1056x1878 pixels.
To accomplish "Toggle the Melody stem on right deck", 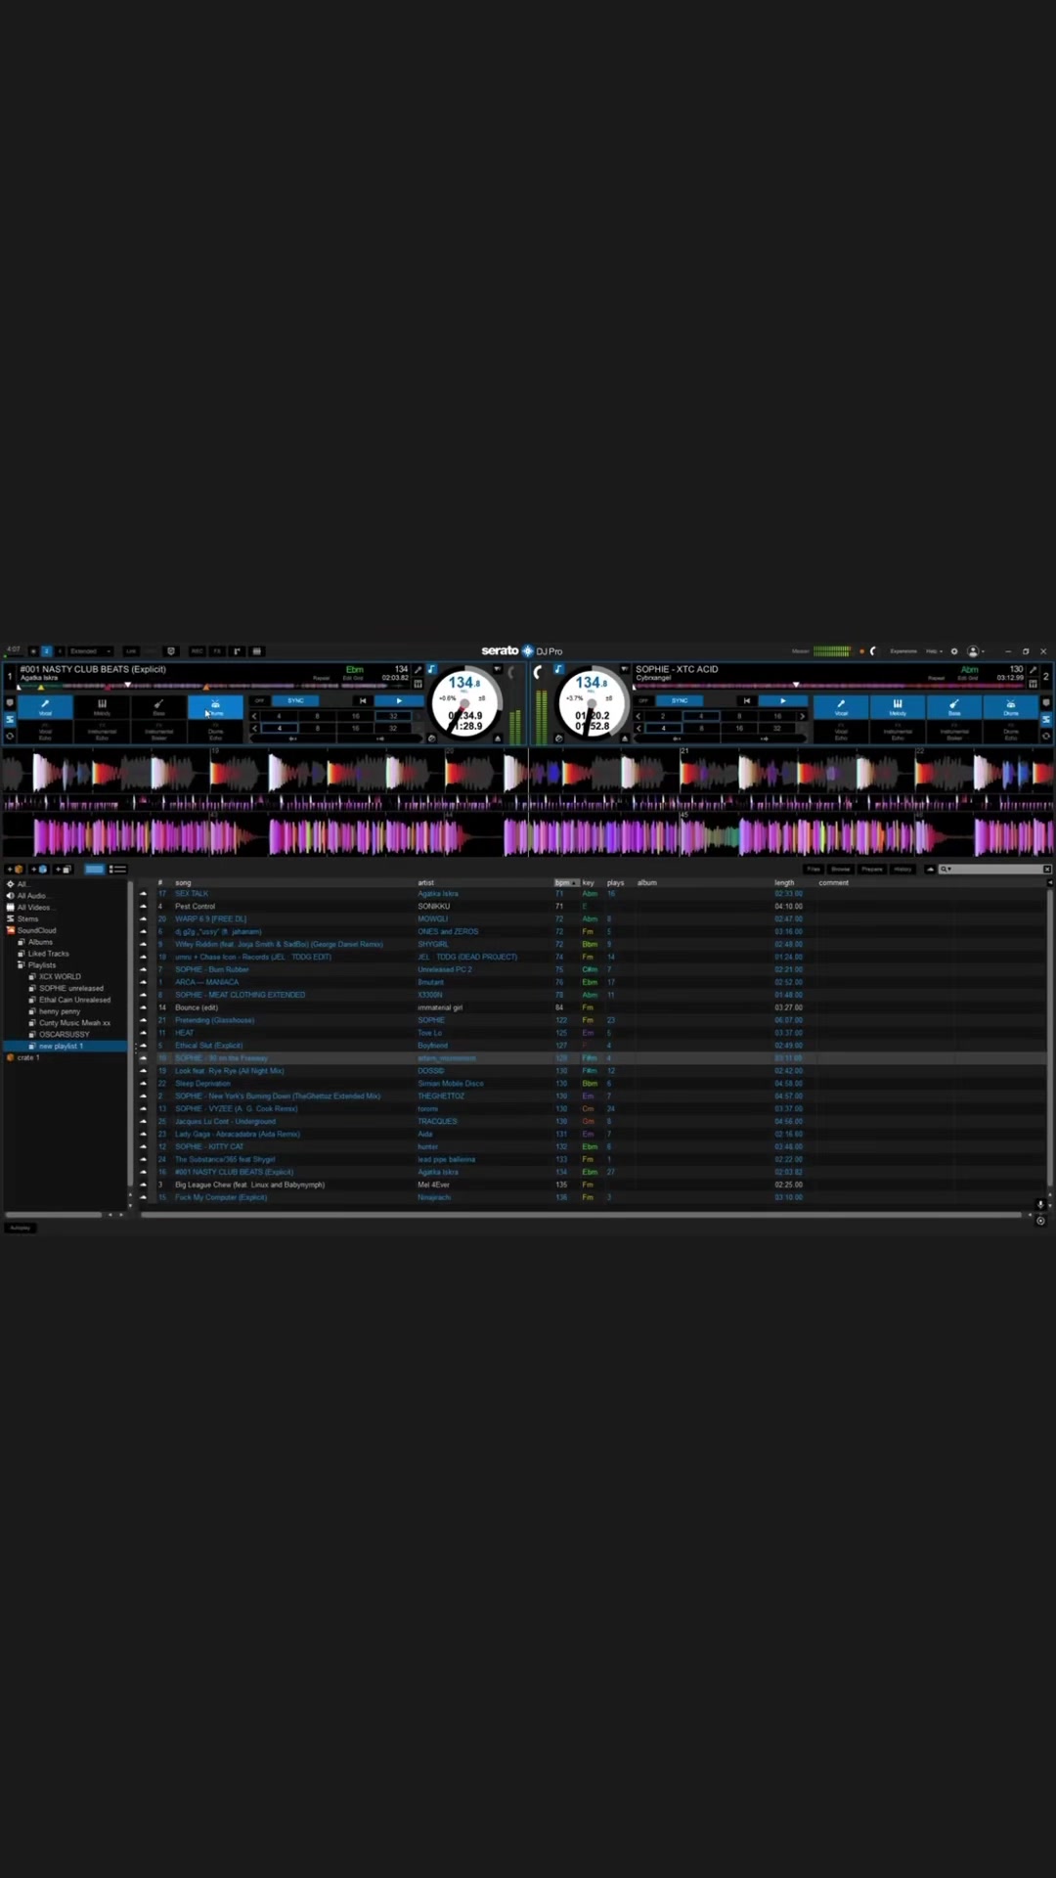I will point(898,706).
